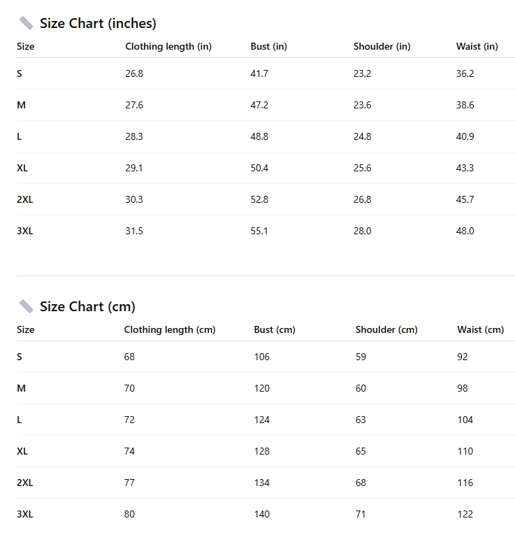Click the 47.2 bust value for size M
The height and width of the screenshot is (535, 515).
(259, 106)
